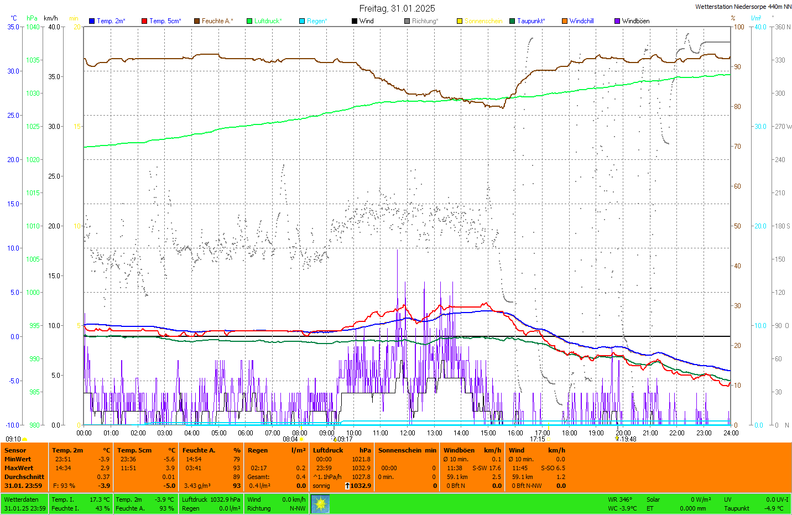Click the green Luftdruck legend square
Screen dimensions: 792x515
(x=249, y=21)
